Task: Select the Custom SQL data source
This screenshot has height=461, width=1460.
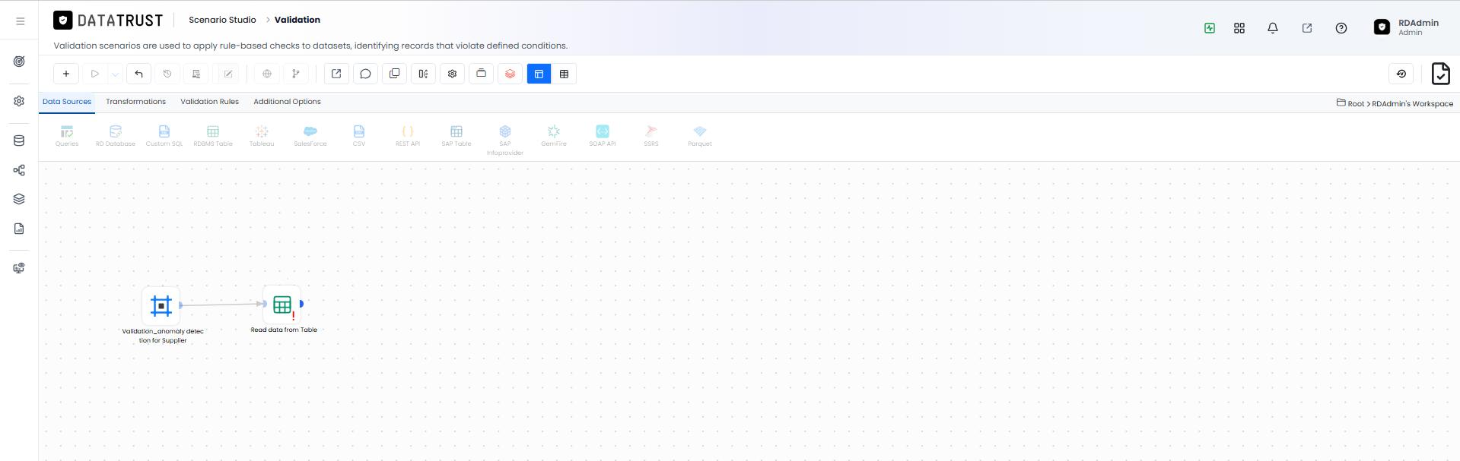Action: tap(164, 136)
